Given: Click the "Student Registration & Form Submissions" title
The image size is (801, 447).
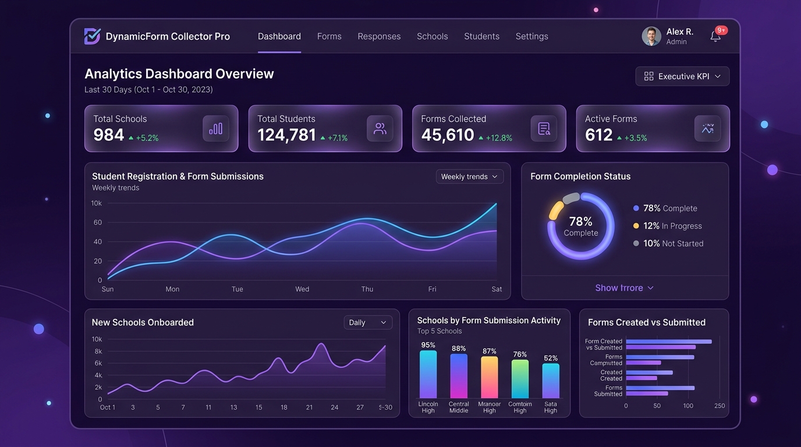Looking at the screenshot, I should click(x=178, y=176).
